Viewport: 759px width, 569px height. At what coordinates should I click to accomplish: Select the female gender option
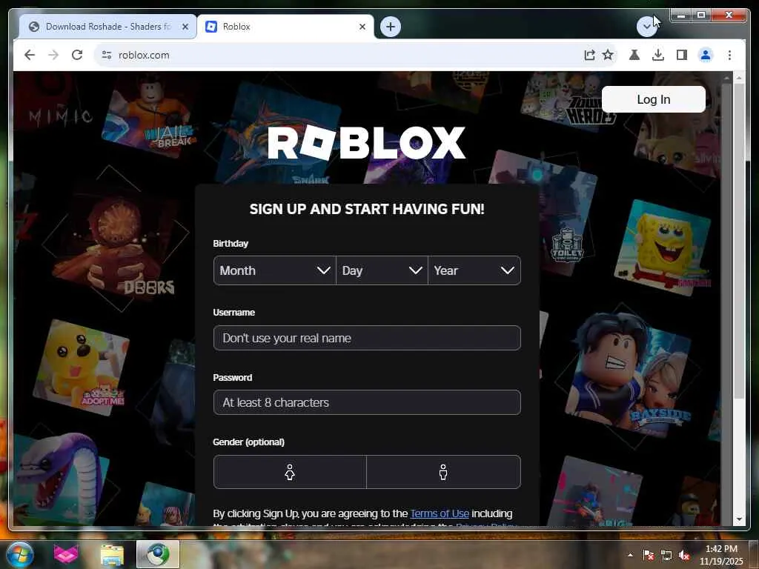pos(290,472)
